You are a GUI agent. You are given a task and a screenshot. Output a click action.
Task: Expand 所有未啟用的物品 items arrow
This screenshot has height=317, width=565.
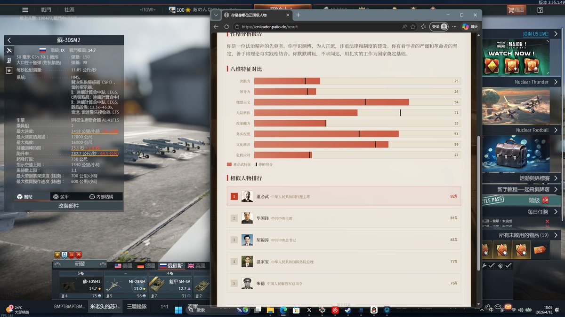click(x=556, y=235)
